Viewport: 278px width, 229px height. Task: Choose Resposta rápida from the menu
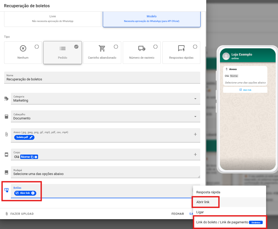(208, 192)
